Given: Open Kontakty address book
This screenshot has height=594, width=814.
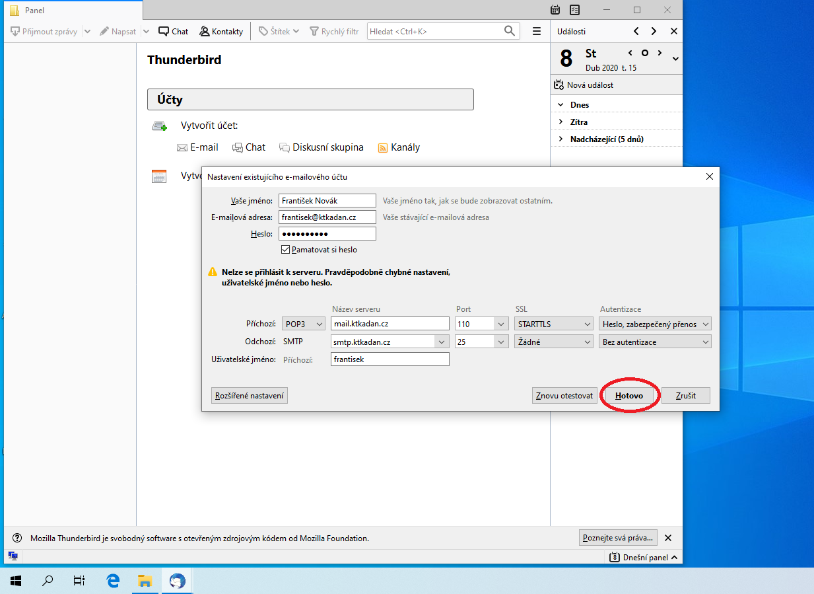Looking at the screenshot, I should pyautogui.click(x=221, y=31).
